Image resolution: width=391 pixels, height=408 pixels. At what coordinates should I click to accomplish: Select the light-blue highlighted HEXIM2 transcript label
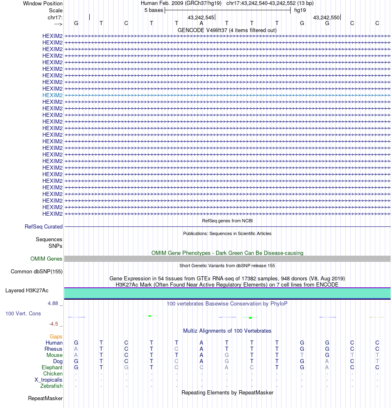click(x=53, y=95)
